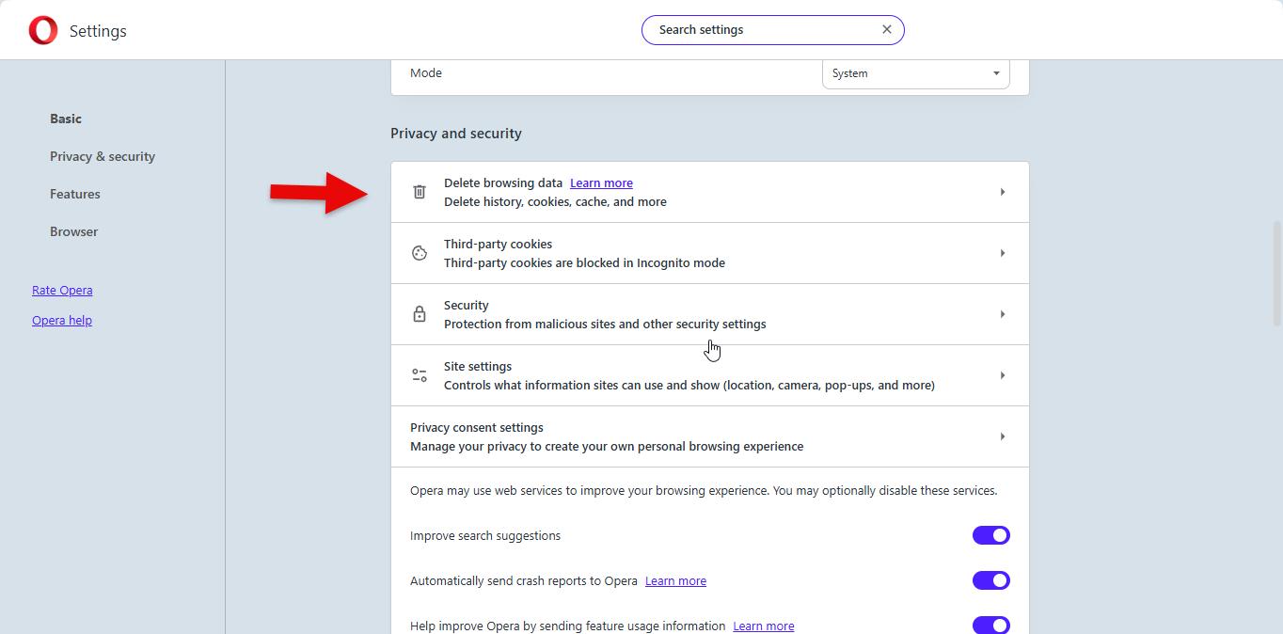Go to Features section in sidebar
The width and height of the screenshot is (1283, 634).
click(75, 194)
